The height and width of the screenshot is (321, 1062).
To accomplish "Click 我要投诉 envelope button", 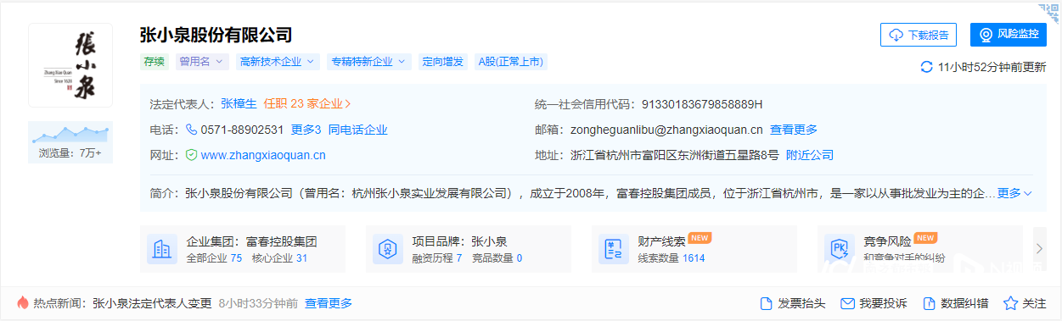I will coord(874,303).
